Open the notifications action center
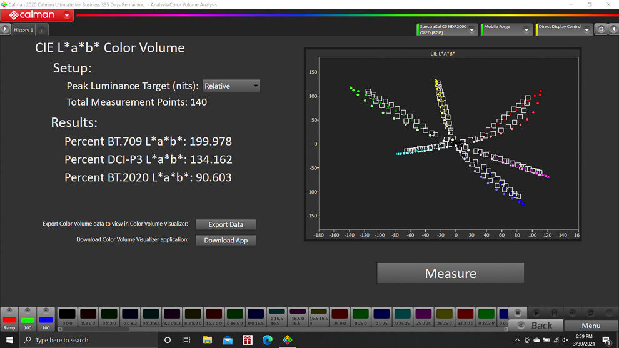The width and height of the screenshot is (619, 348). pos(606,340)
